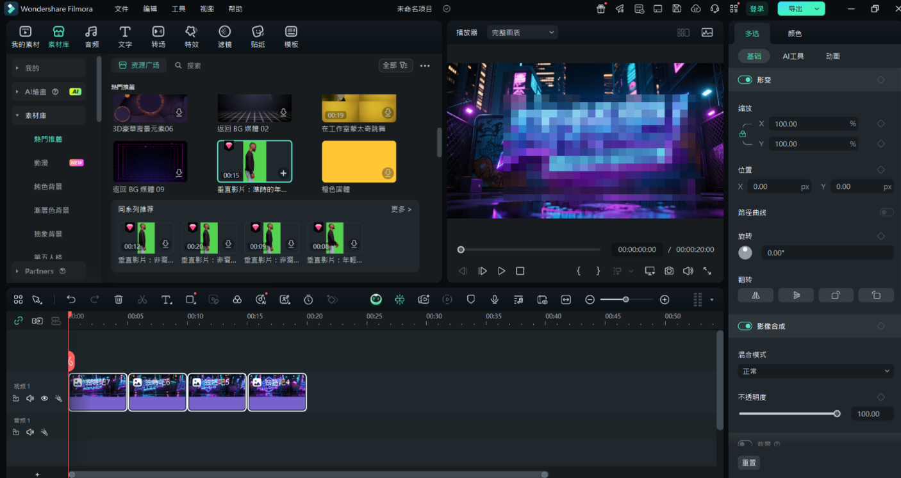Click the undo arrow in timeline toolbar
Viewport: 901px width, 478px height.
pyautogui.click(x=71, y=299)
